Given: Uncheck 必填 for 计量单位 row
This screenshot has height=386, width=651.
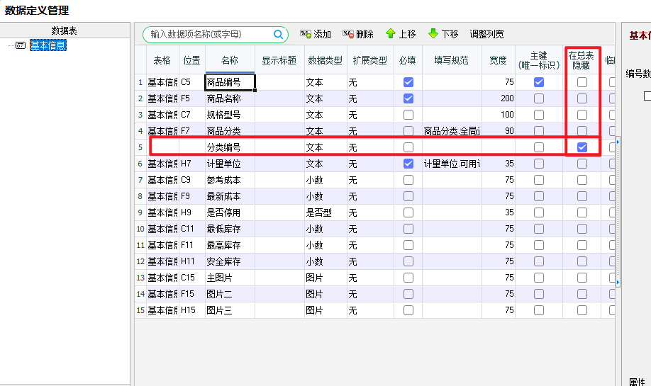Looking at the screenshot, I should 408,164.
